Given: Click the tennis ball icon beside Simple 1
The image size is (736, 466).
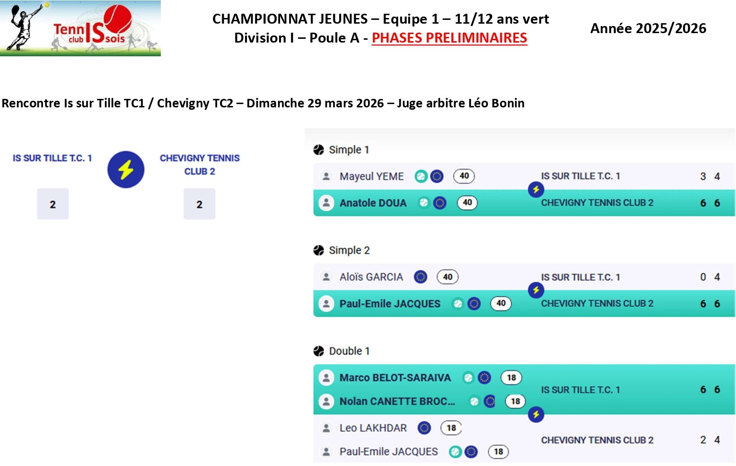Looking at the screenshot, I should point(319,150).
